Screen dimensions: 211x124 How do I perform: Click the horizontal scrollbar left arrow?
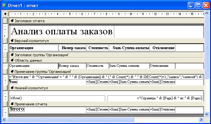4,120
